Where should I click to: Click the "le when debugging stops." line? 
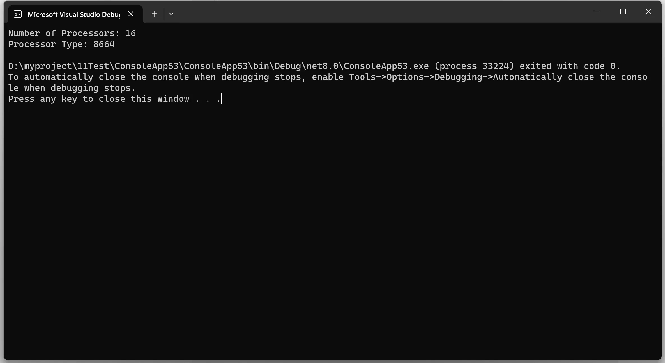tap(72, 88)
